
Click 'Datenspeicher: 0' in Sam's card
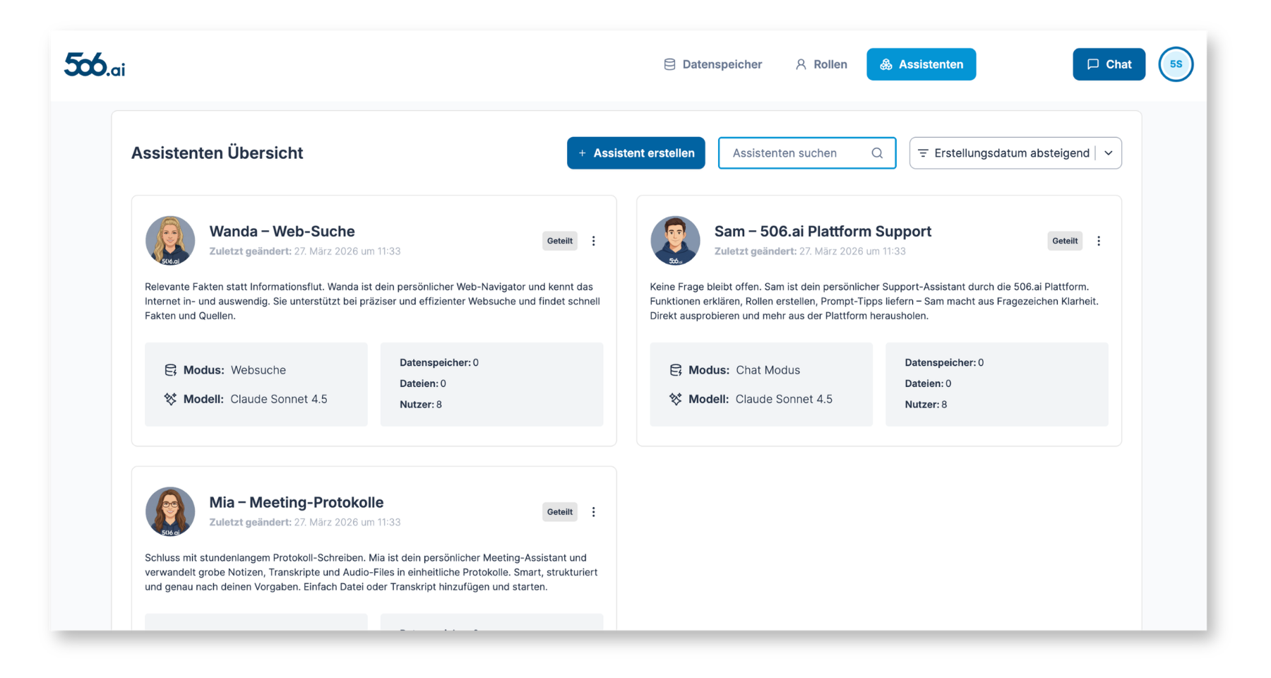(944, 362)
